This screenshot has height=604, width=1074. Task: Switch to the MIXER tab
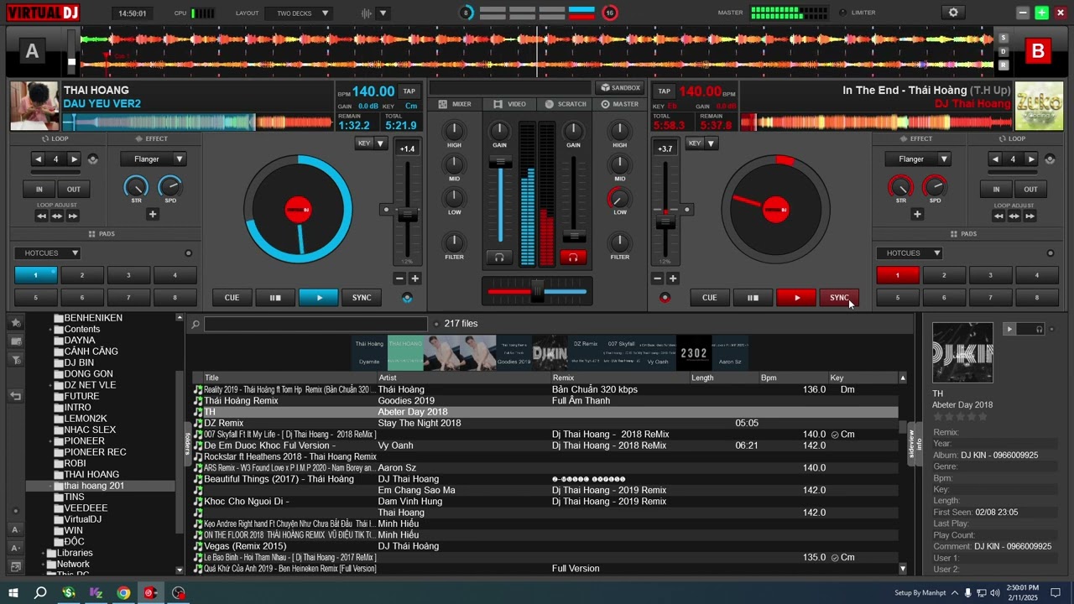click(x=456, y=104)
